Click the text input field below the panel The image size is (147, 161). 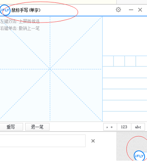tap(42, 141)
